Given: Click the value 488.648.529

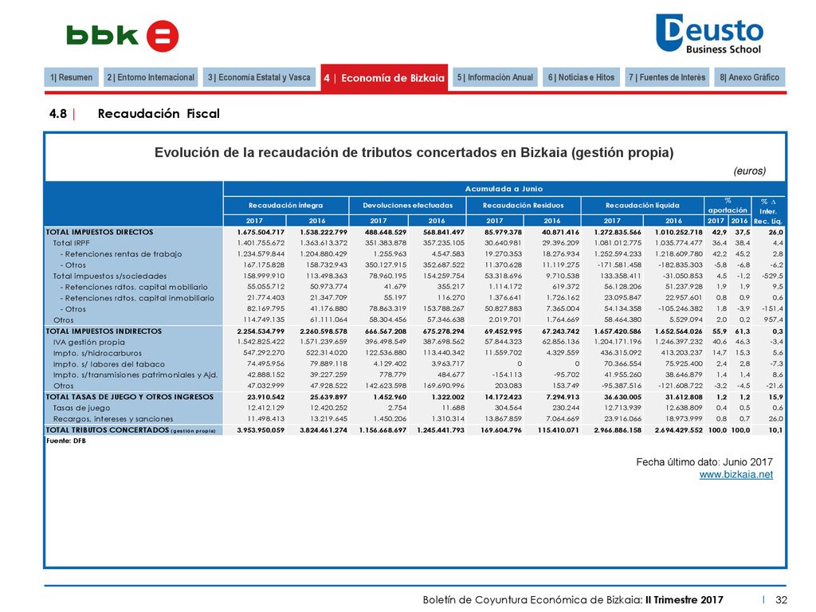Looking at the screenshot, I should (x=386, y=232).
